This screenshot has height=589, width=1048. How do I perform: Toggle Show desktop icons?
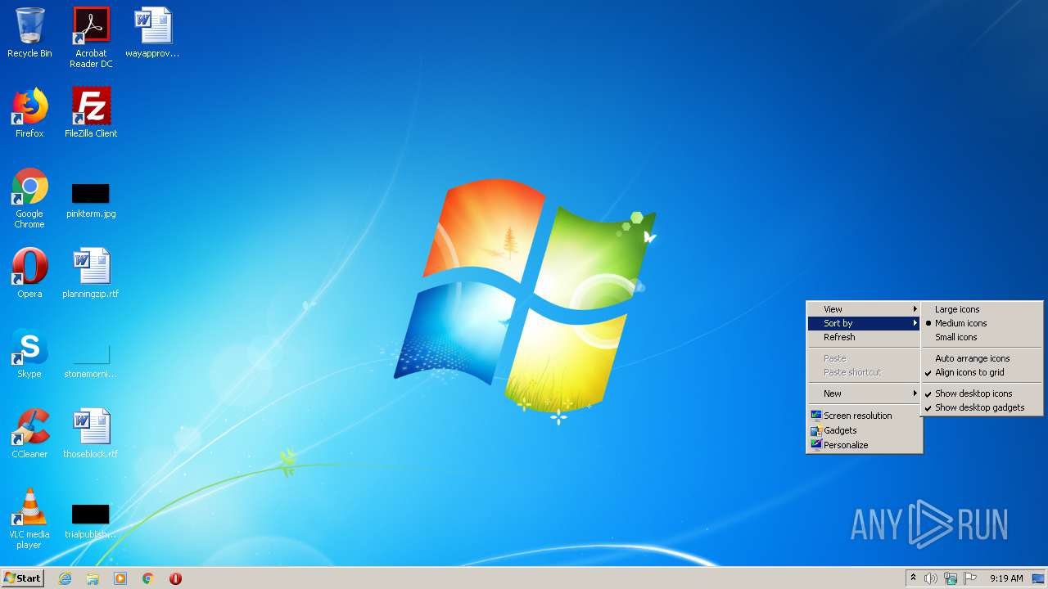[982, 393]
